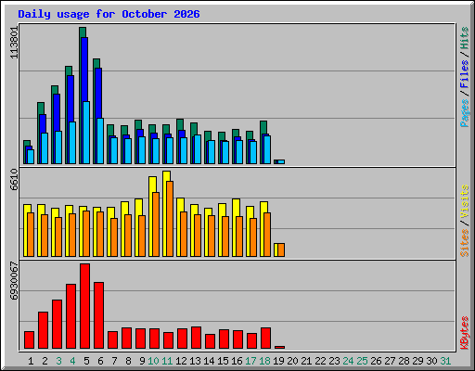Click the day 30 axis label
475x371 pixels.
click(x=431, y=361)
